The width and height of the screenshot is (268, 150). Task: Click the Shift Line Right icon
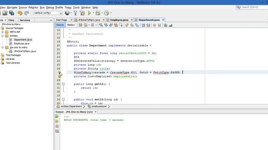[x=148, y=25]
